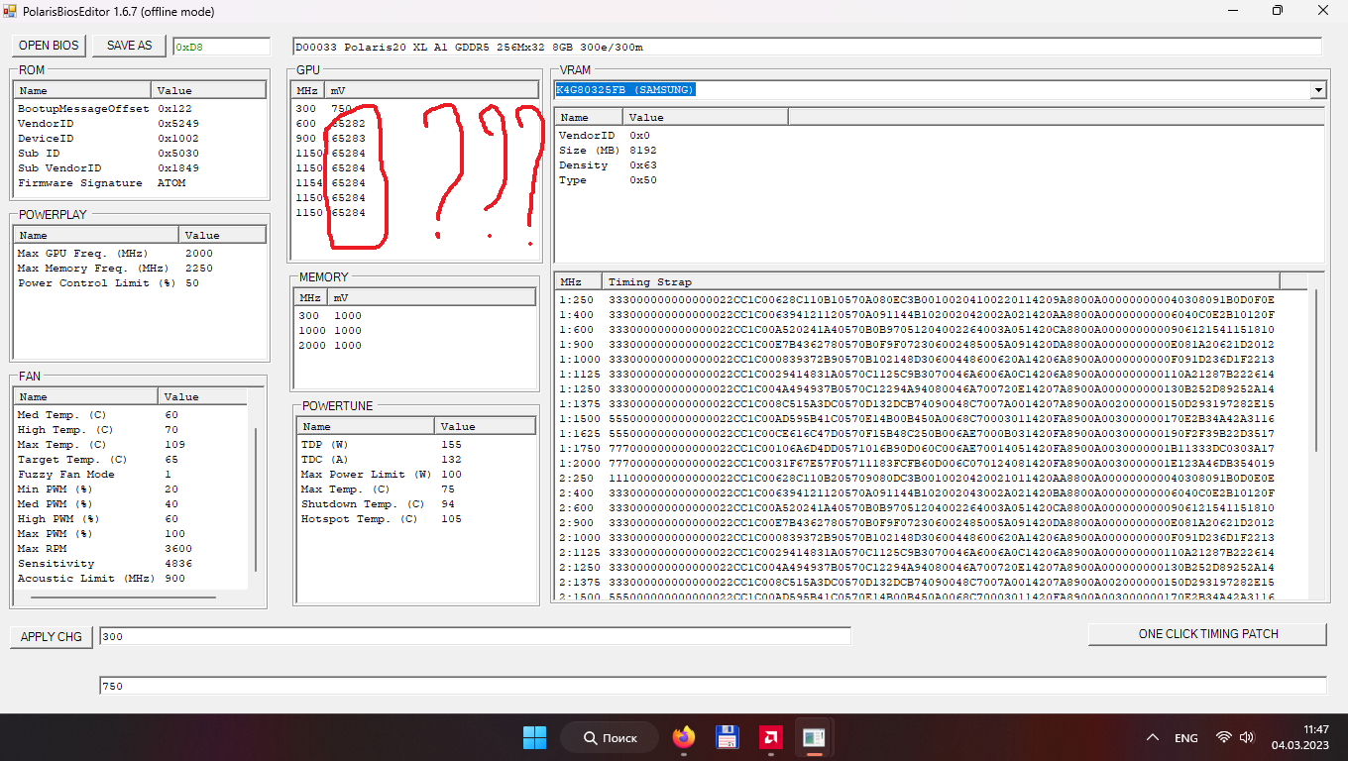Open the taskbar search box
Screen dimensions: 1348x761
click(611, 737)
